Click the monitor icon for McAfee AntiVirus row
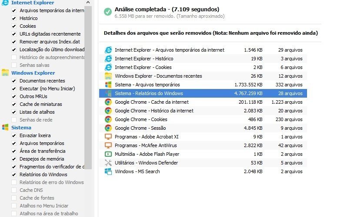The width and height of the screenshot is (344, 217). click(x=108, y=145)
